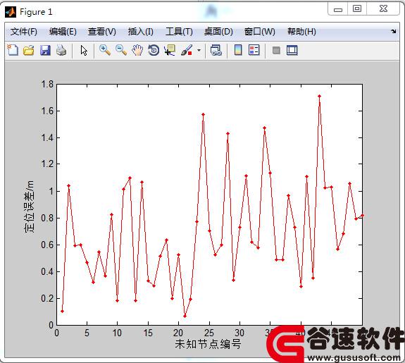
Task: Click the Link Plot toolbar icon
Action: 216,50
